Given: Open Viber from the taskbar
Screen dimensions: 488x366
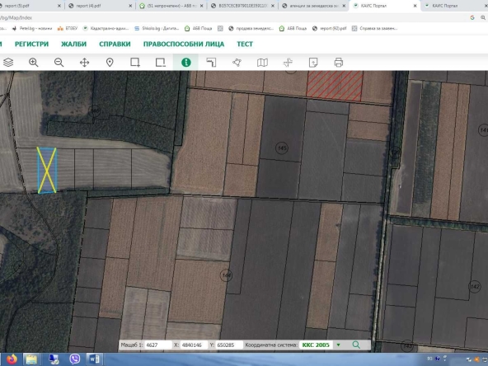Looking at the screenshot, I should 75,359.
